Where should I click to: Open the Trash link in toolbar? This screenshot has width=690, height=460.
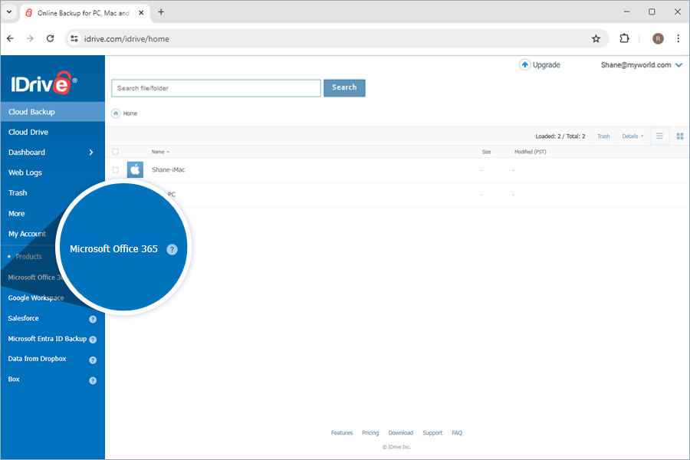(x=603, y=136)
